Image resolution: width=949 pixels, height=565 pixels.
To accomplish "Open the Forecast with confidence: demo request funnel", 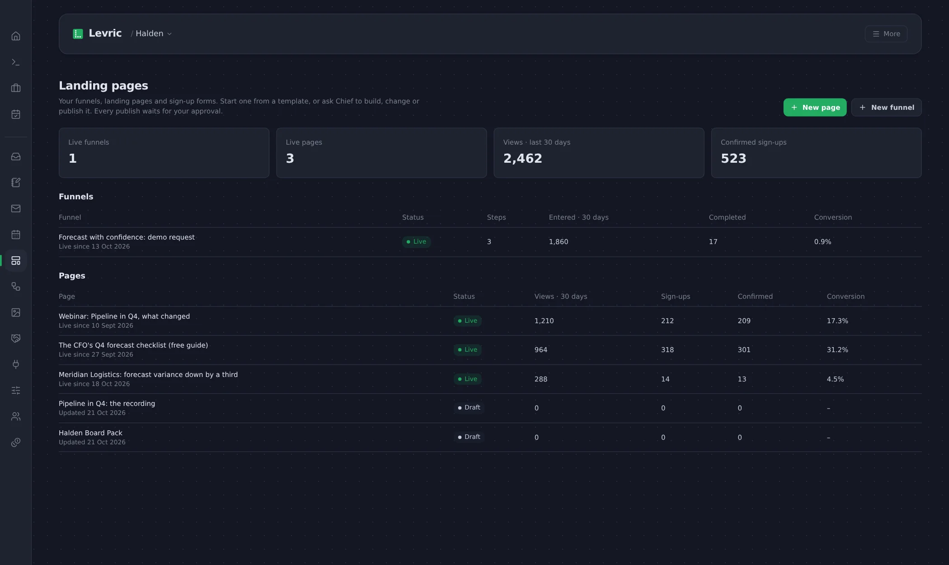I will [490, 242].
